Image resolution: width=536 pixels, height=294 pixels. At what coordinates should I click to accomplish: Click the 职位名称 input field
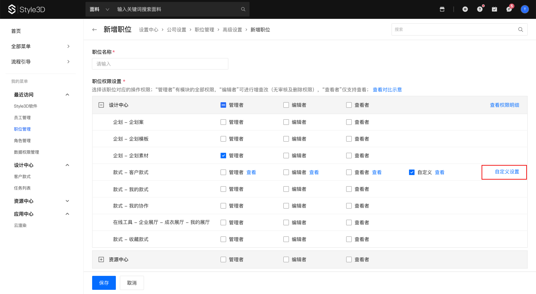[x=160, y=64]
